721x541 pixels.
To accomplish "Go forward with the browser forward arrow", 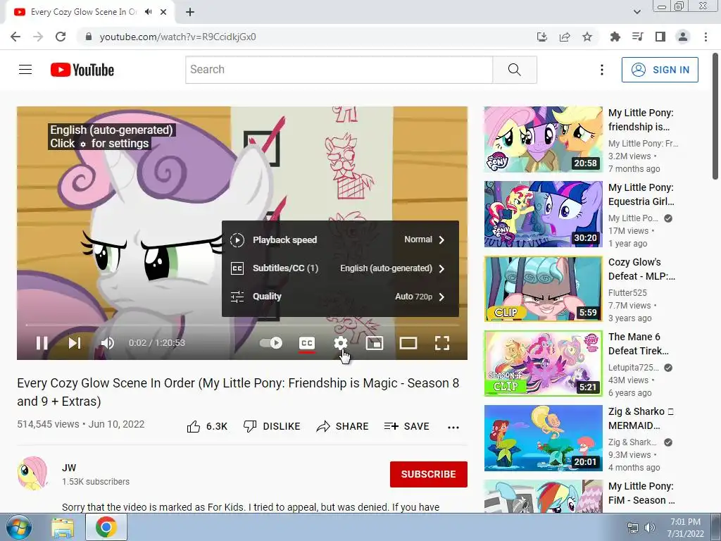I will coord(38,37).
